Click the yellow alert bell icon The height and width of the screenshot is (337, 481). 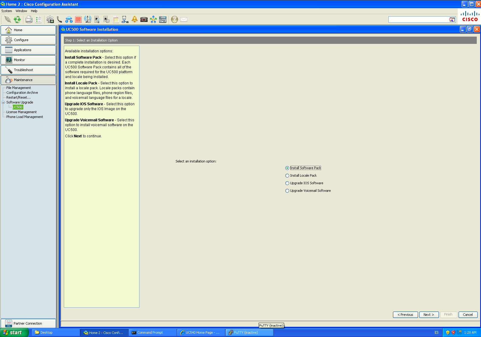[x=135, y=20]
